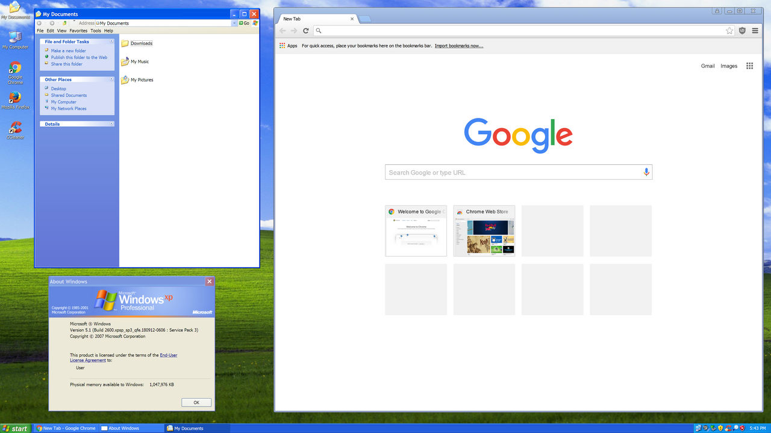This screenshot has height=433, width=771.
Task: Click Import bookmarks now link
Action: [x=459, y=46]
